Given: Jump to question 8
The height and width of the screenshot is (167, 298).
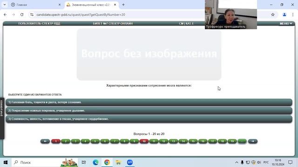Looking at the screenshot, I should pyautogui.click(x=124, y=141).
